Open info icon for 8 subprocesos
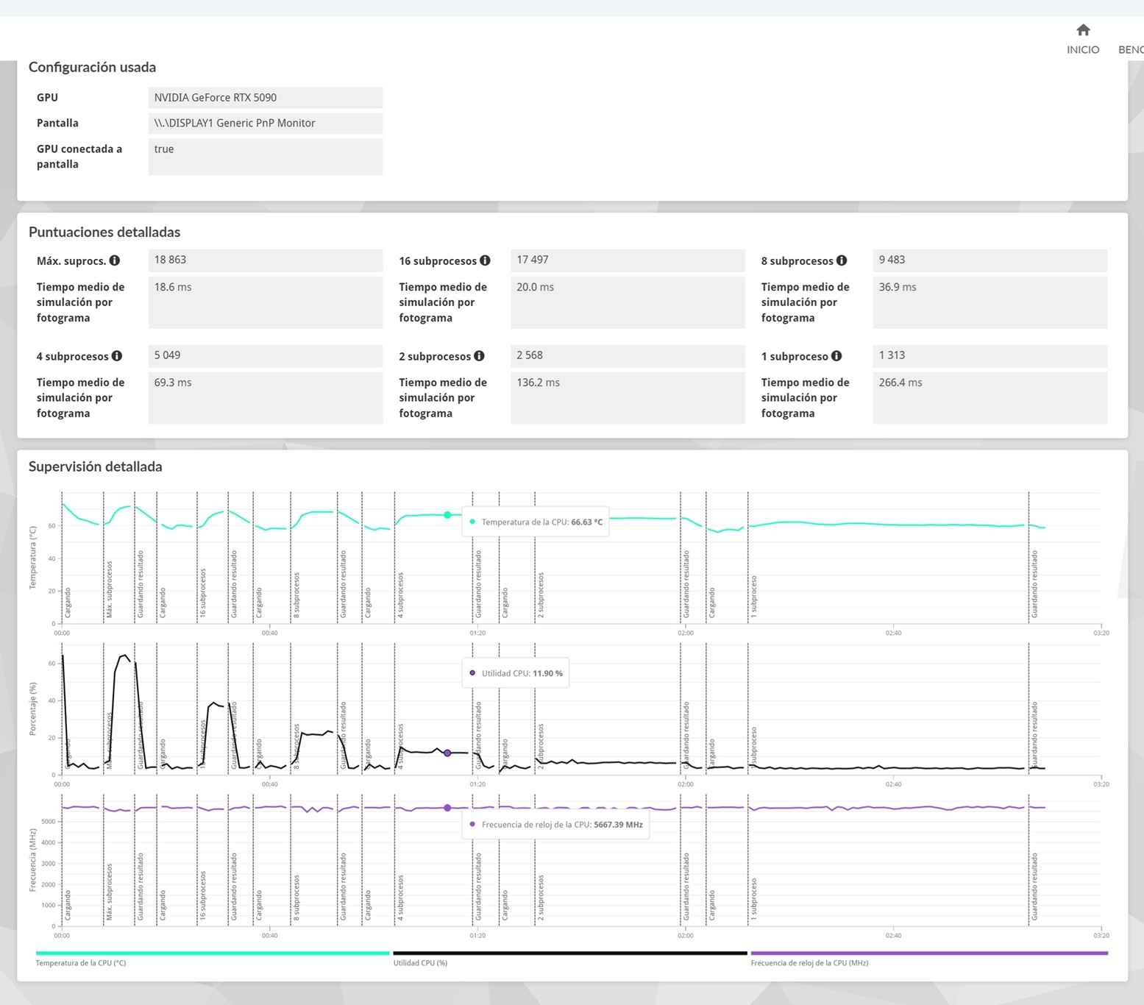The height and width of the screenshot is (1005, 1144). [842, 260]
